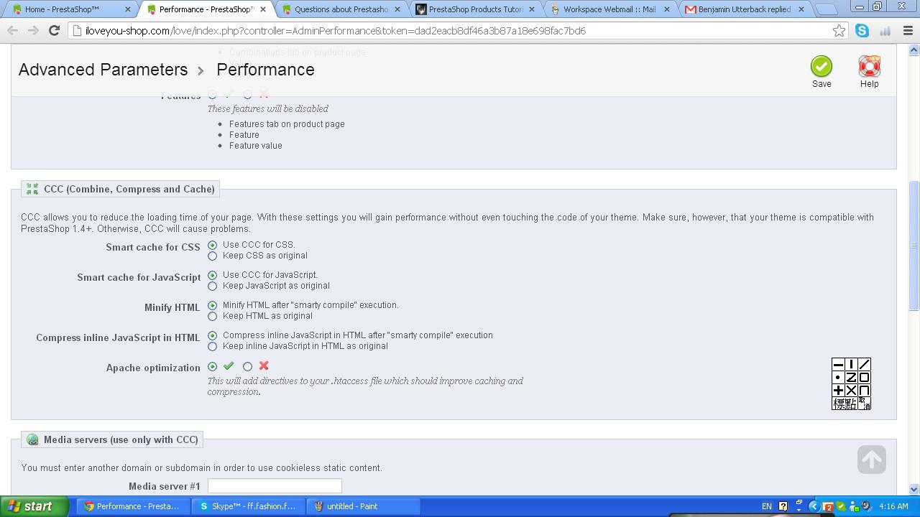Viewport: 920px width, 517px height.
Task: Click the EN language indicator
Action: pyautogui.click(x=767, y=506)
